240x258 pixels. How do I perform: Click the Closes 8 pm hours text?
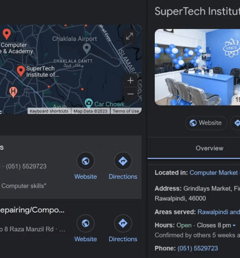coord(214,225)
